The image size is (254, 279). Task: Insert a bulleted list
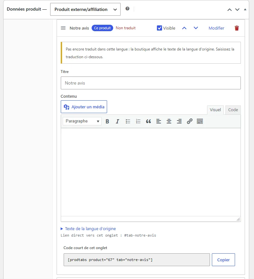pyautogui.click(x=128, y=122)
